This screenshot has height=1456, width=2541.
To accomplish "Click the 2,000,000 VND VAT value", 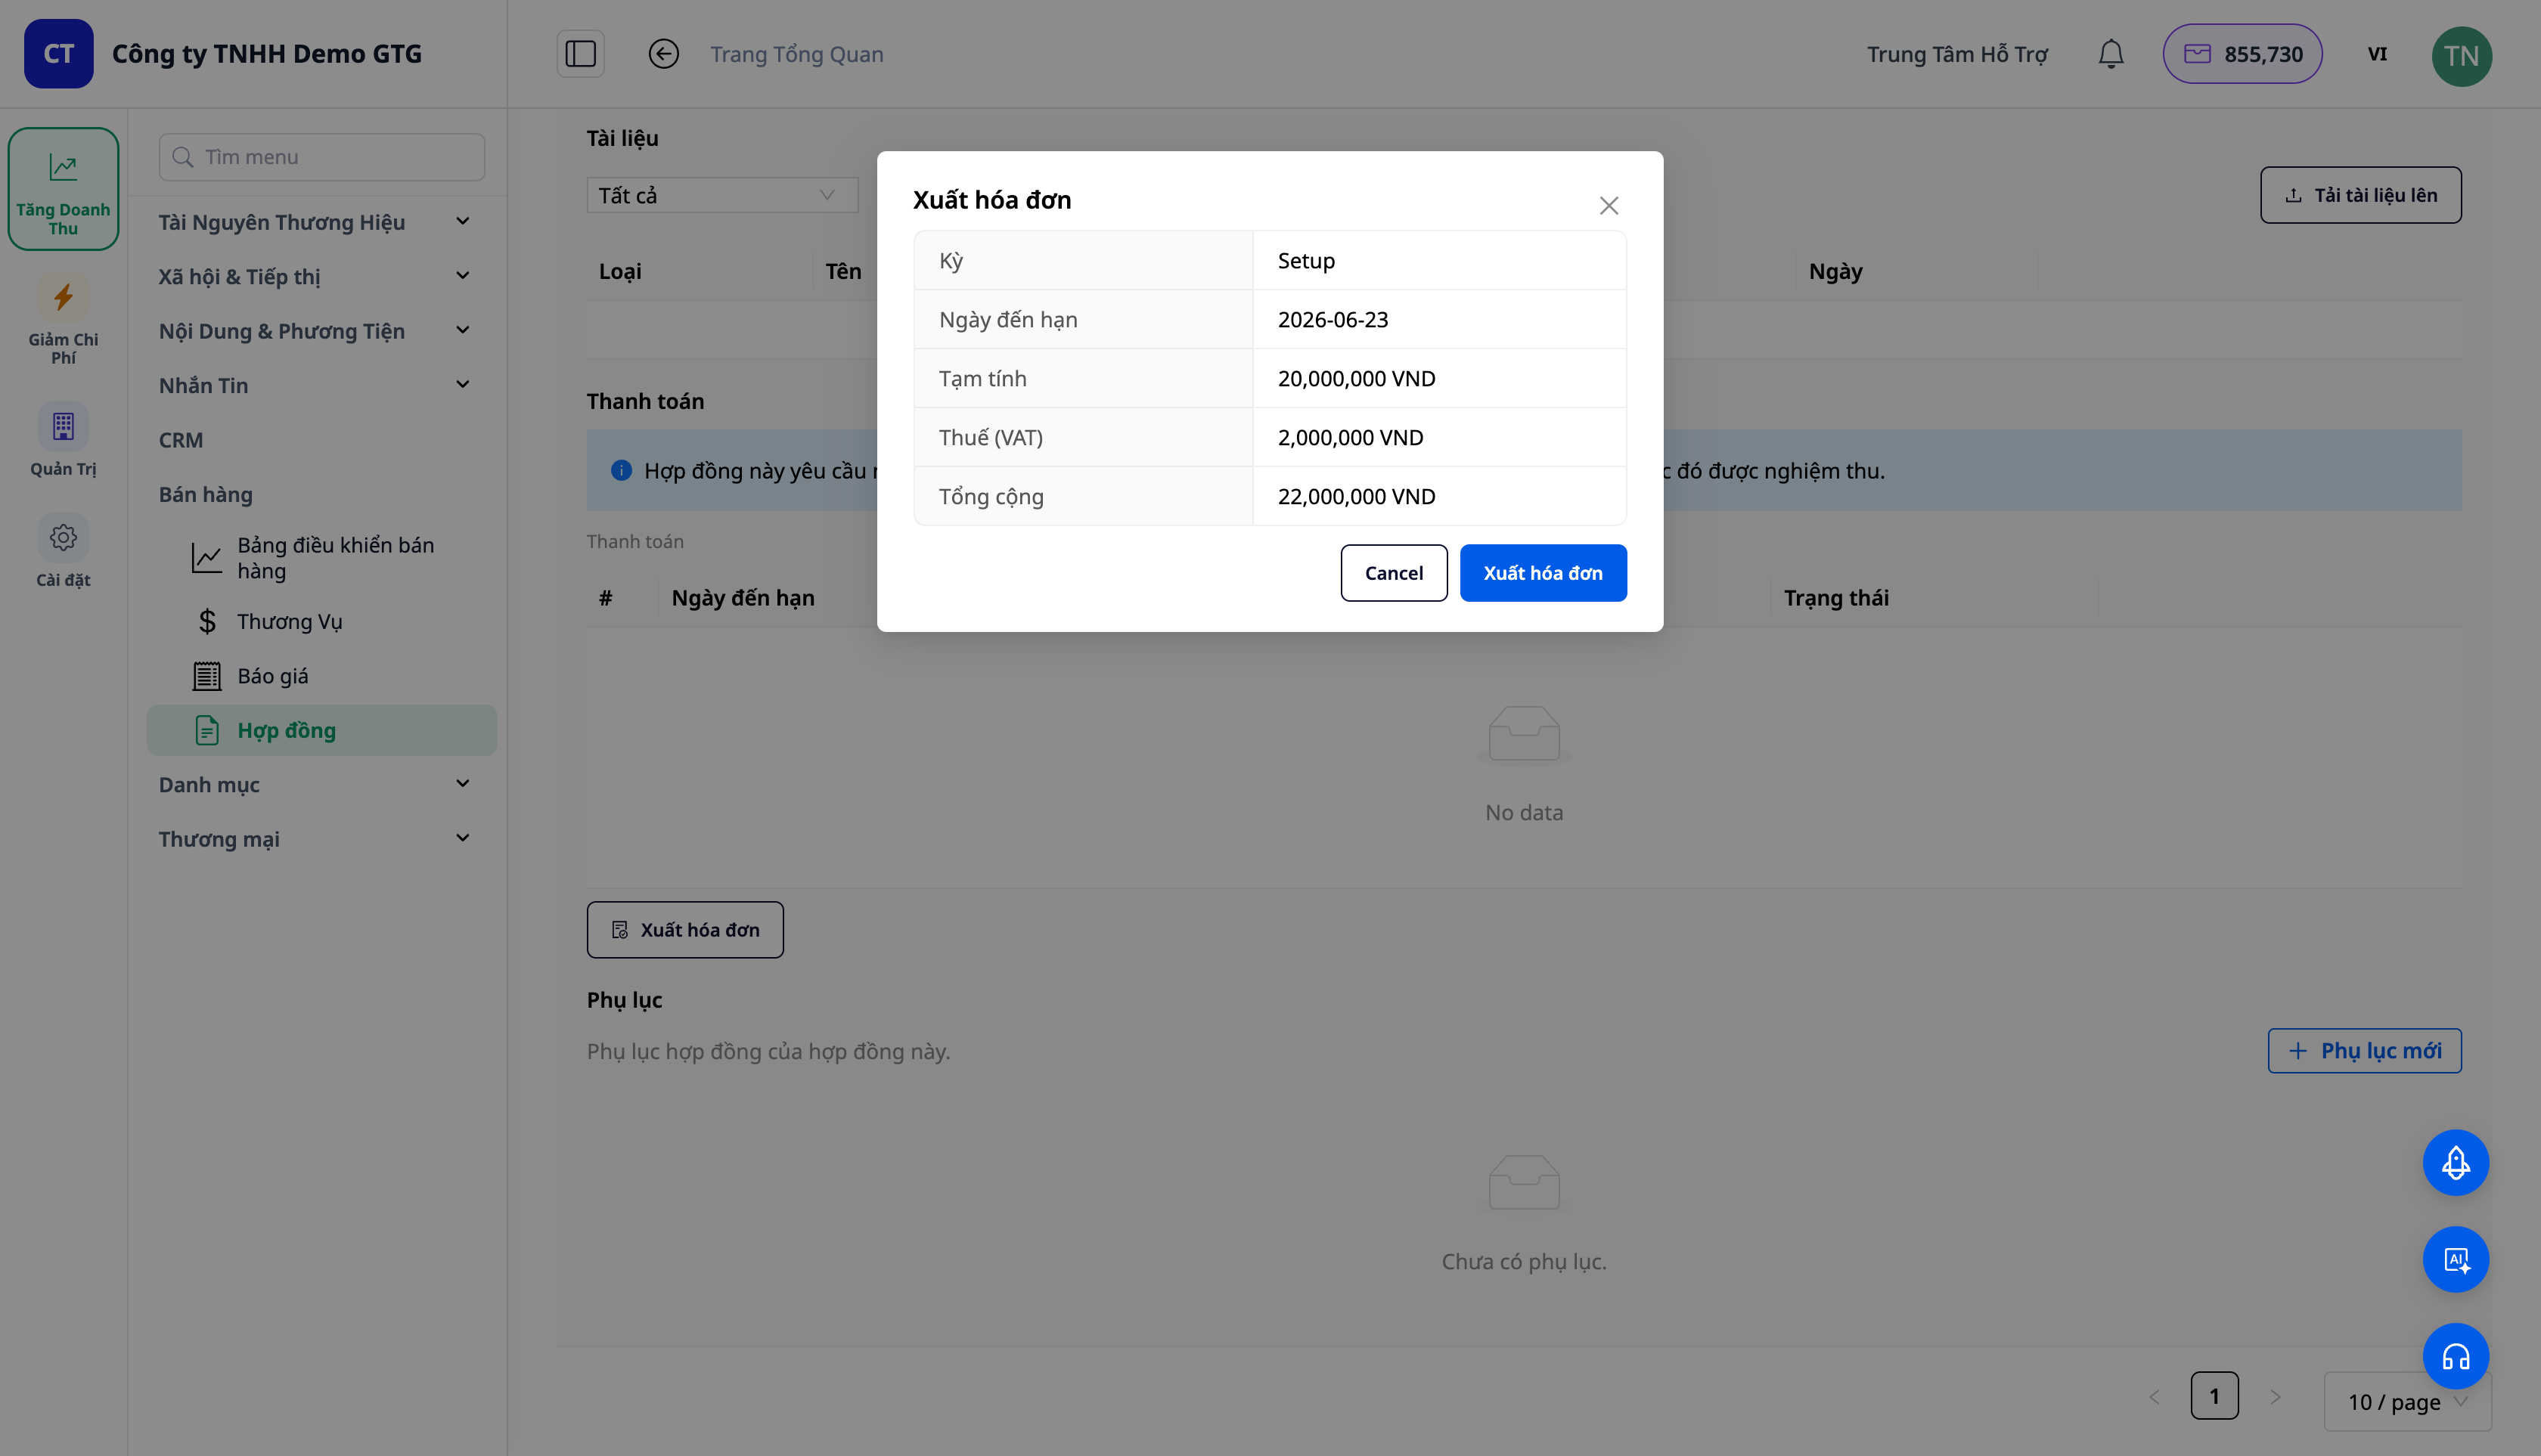I will [x=1350, y=437].
